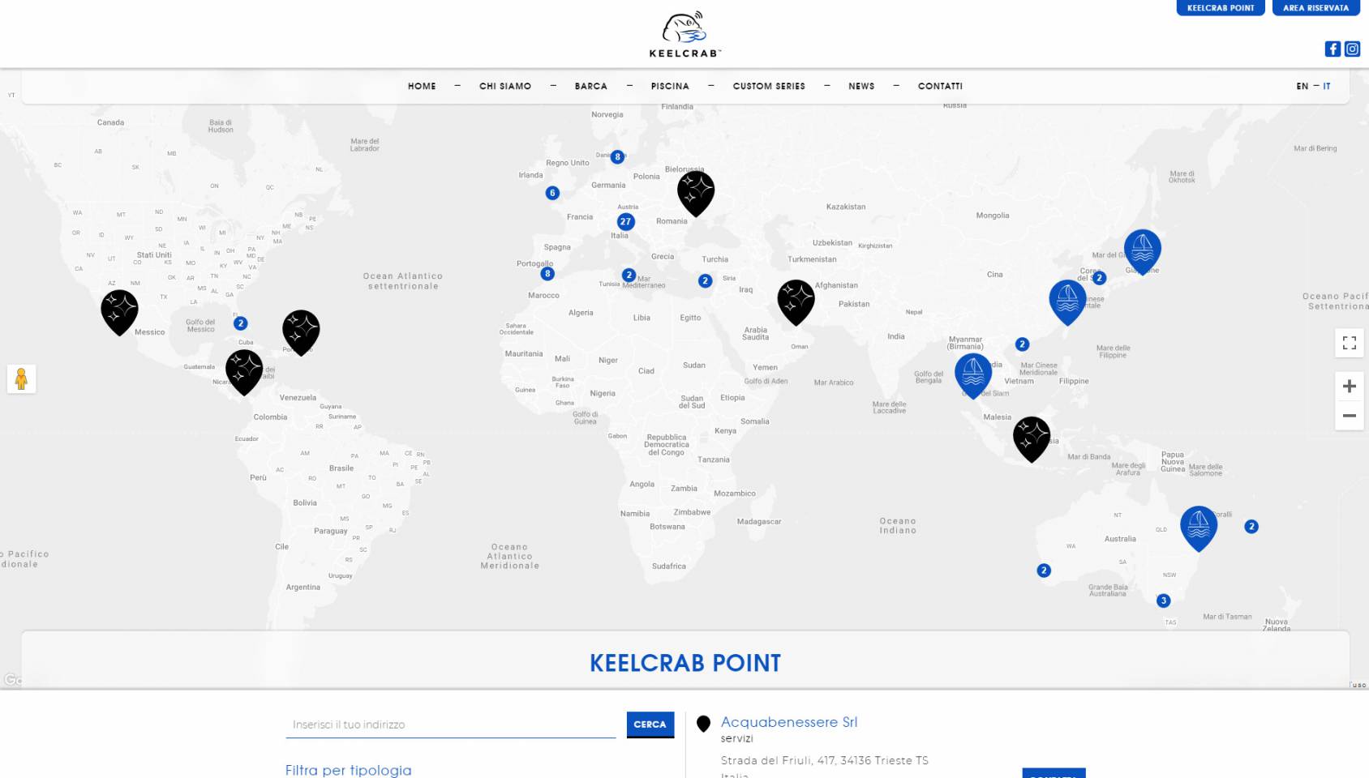Open the cluster of 3 in south Australia
Screen dimensions: 1369x778
(1163, 601)
